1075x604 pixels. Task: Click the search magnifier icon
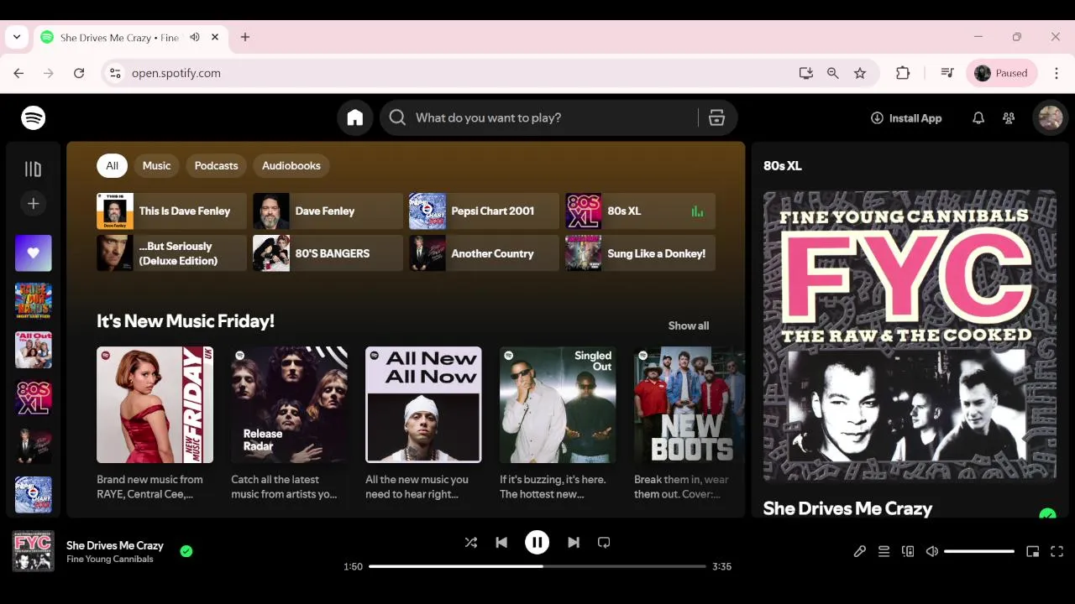pyautogui.click(x=398, y=118)
